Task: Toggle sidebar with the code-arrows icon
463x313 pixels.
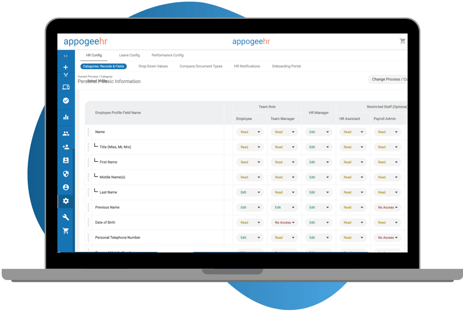Action: (66, 56)
